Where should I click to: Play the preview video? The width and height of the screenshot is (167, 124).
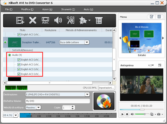pos(122,114)
